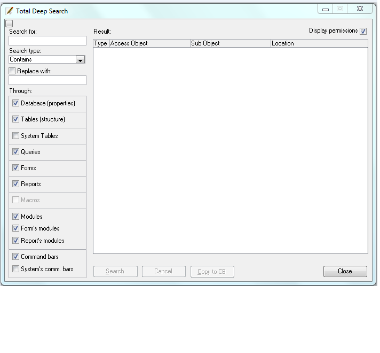380x353 pixels.
Task: Uncheck the Reports checkbox
Action: 16,183
